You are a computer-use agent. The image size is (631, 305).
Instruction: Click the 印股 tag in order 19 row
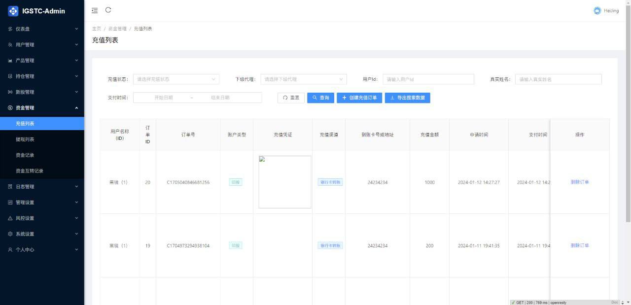(x=236, y=245)
